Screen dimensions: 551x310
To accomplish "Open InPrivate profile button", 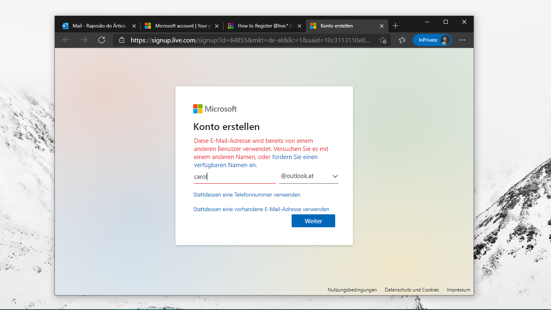I will point(432,40).
